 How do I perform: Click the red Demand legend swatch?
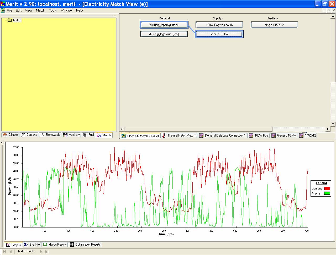point(327,188)
